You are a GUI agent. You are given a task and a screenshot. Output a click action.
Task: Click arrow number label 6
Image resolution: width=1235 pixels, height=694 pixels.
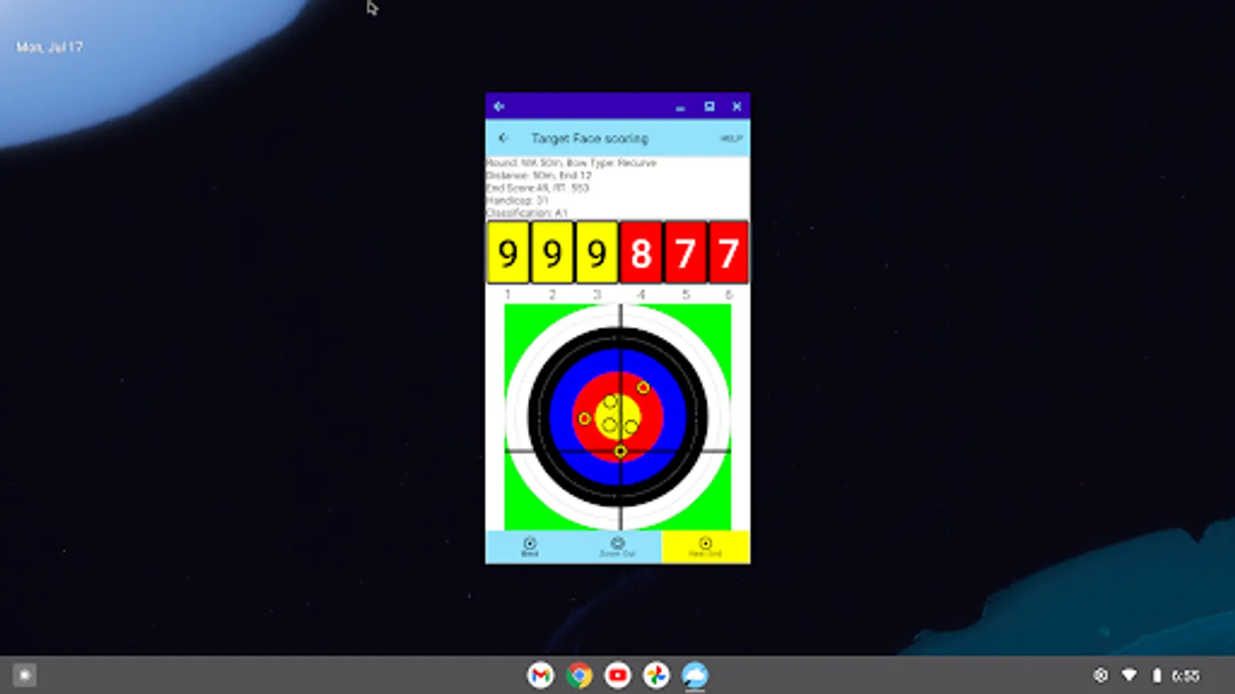729,295
